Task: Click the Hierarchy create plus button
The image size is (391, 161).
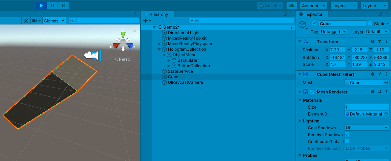Action: (146, 21)
